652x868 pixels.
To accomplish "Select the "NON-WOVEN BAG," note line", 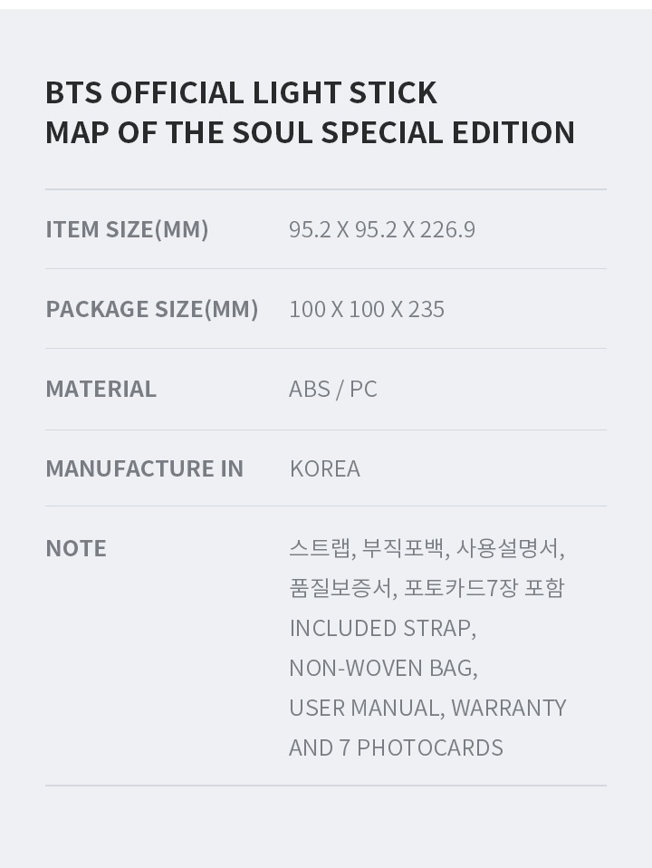I will (x=383, y=668).
